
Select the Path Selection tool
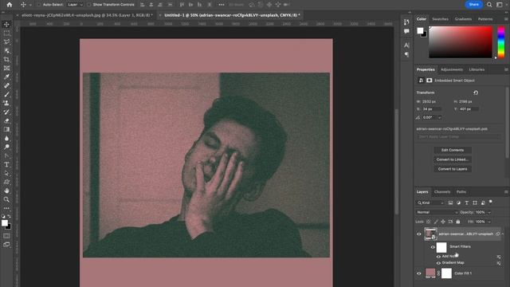(6, 174)
